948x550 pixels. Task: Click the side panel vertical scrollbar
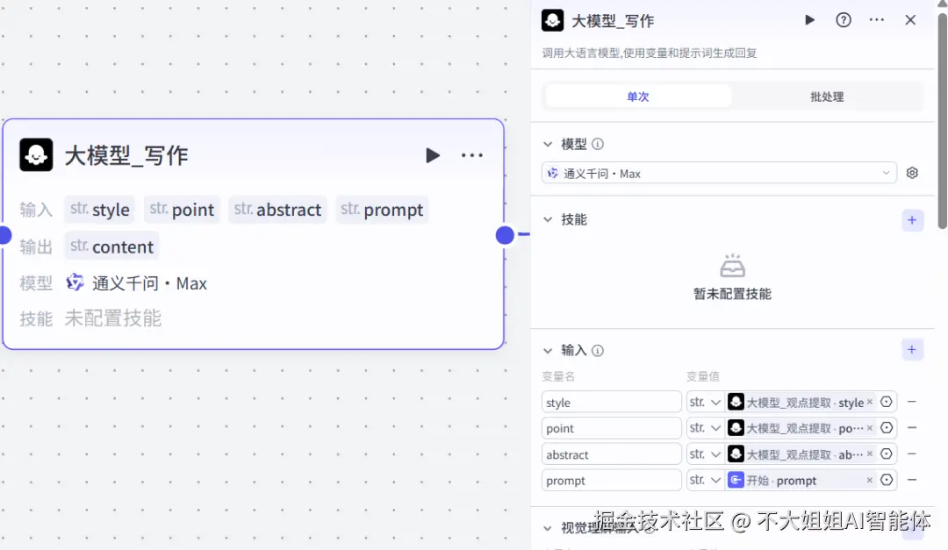coord(942,121)
